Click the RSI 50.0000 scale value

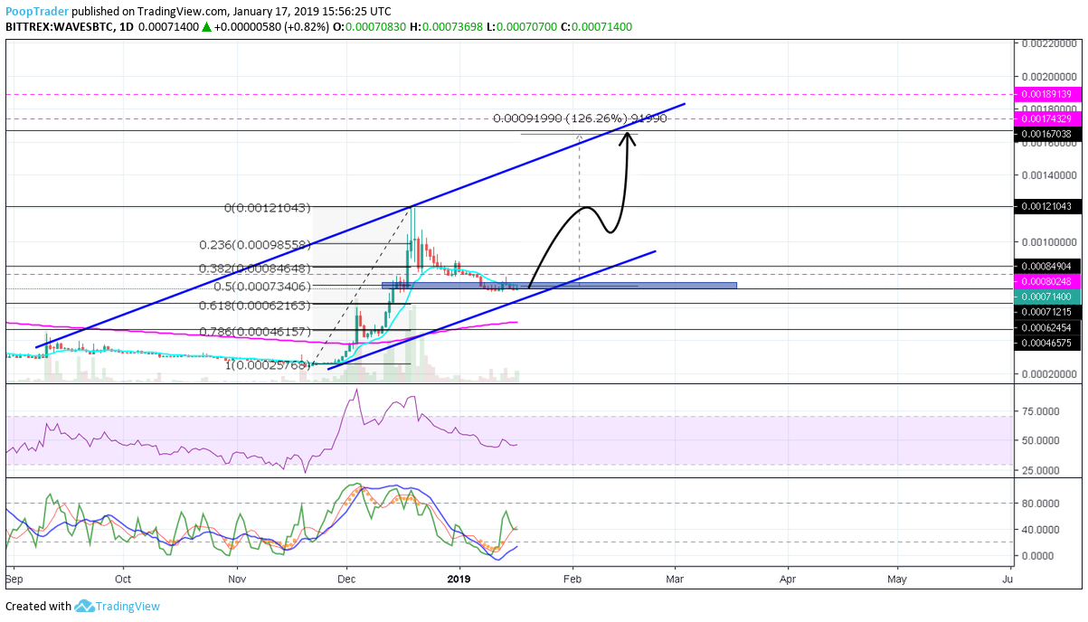[x=1039, y=440]
